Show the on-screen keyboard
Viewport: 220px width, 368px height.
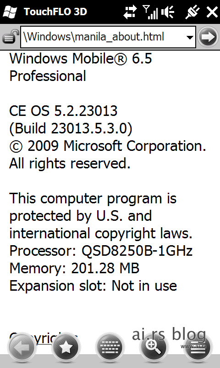coord(110,347)
